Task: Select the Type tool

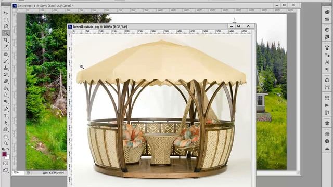Action: 6,116
